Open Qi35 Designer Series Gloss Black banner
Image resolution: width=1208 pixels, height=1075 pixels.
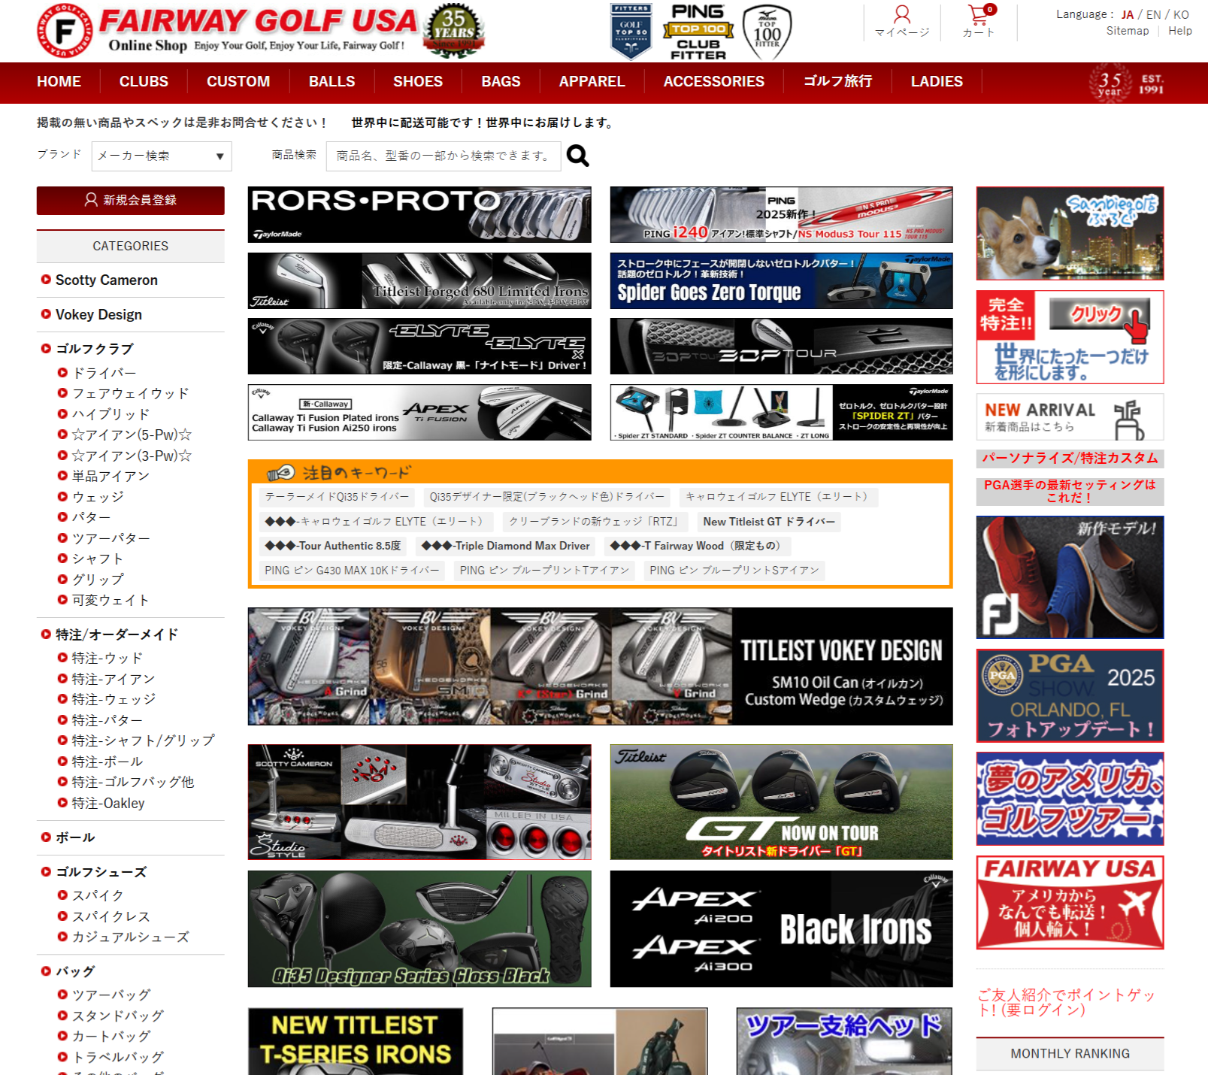(419, 929)
